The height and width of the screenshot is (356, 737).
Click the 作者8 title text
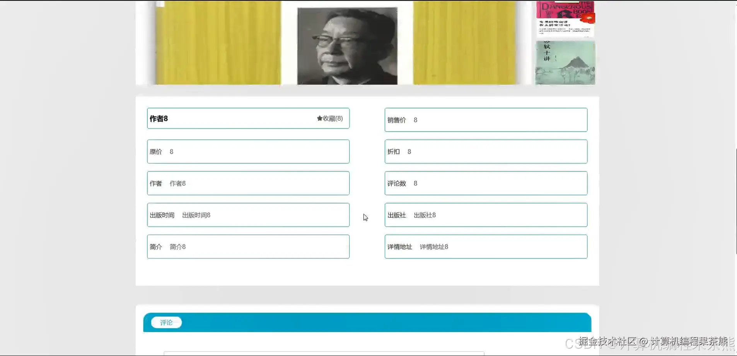[x=159, y=118]
